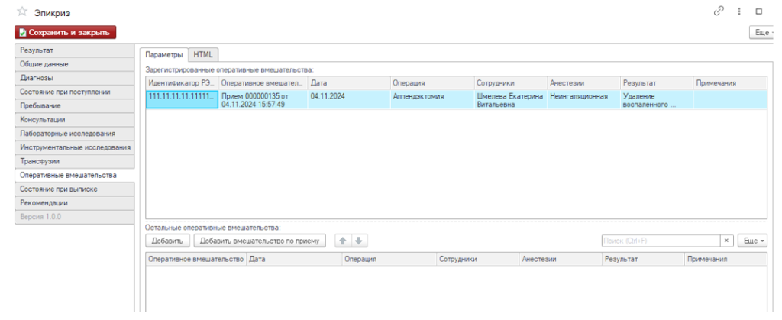Screen dimensions: 782x320
Task: Open the Еще dropdown beside the search field
Action: (752, 241)
